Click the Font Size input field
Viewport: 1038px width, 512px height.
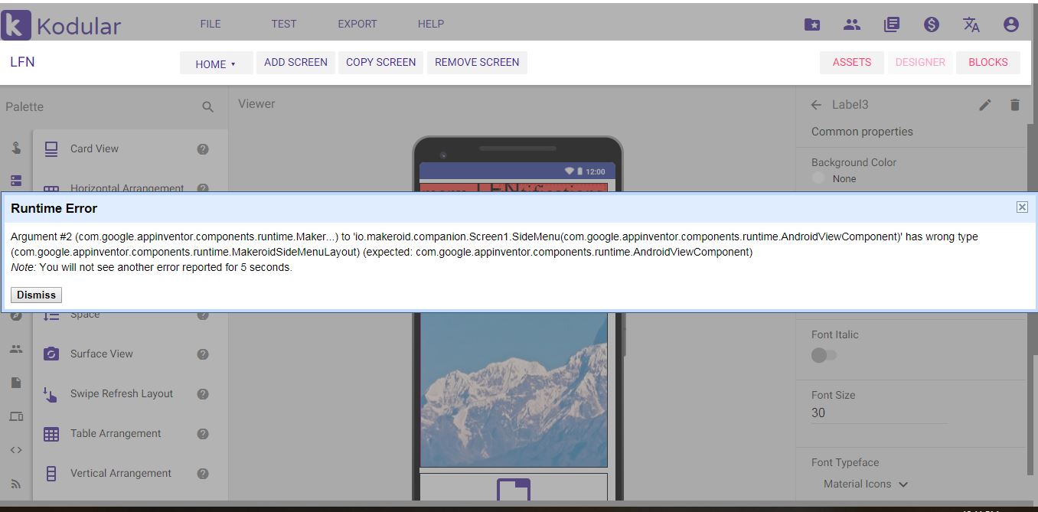pyautogui.click(x=878, y=413)
